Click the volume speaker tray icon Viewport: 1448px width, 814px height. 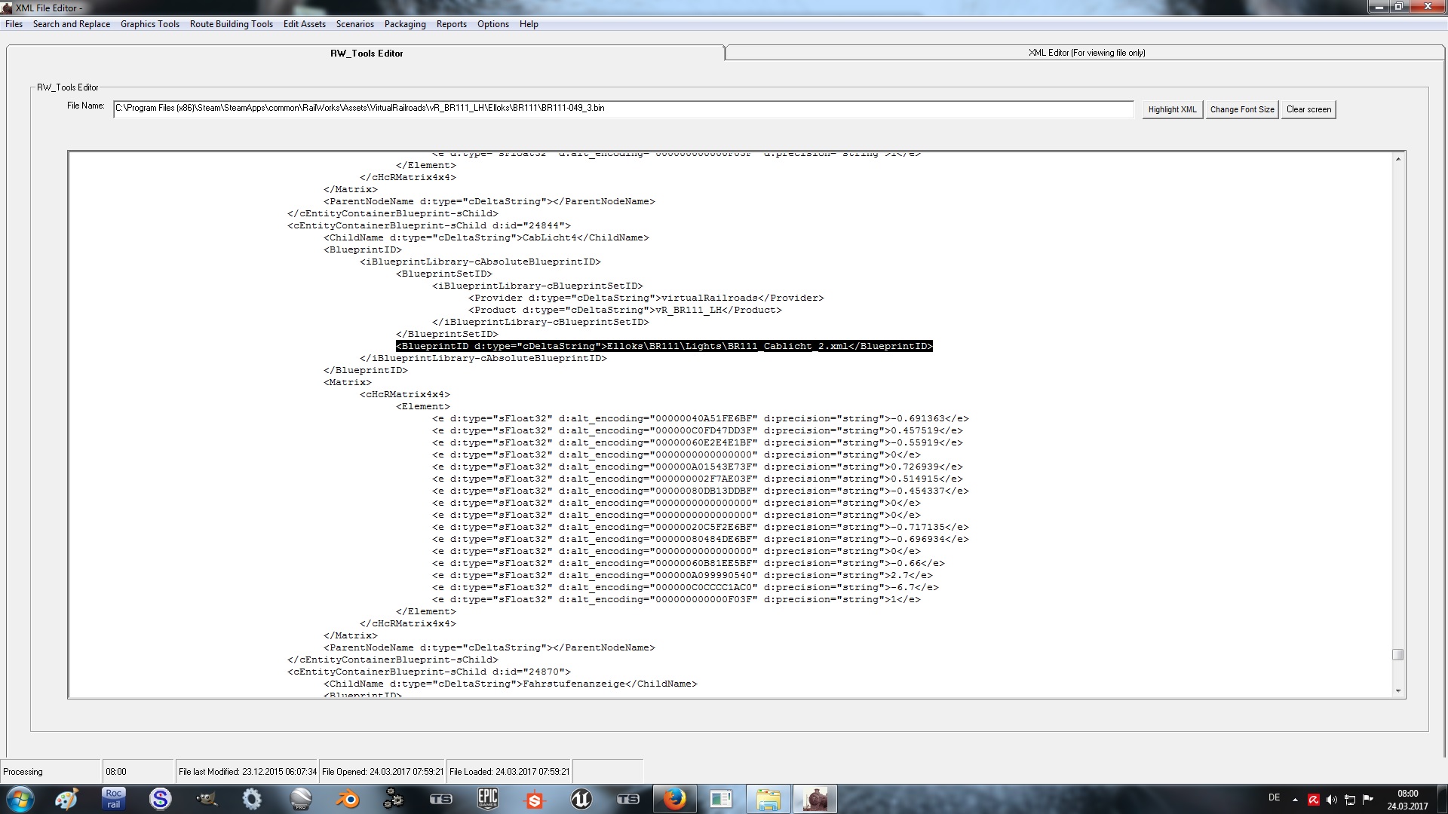[x=1331, y=800]
